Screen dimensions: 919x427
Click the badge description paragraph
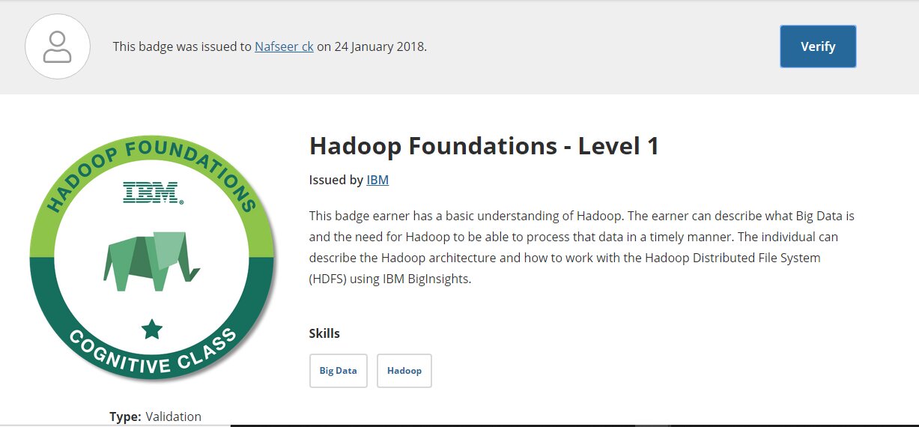point(582,247)
